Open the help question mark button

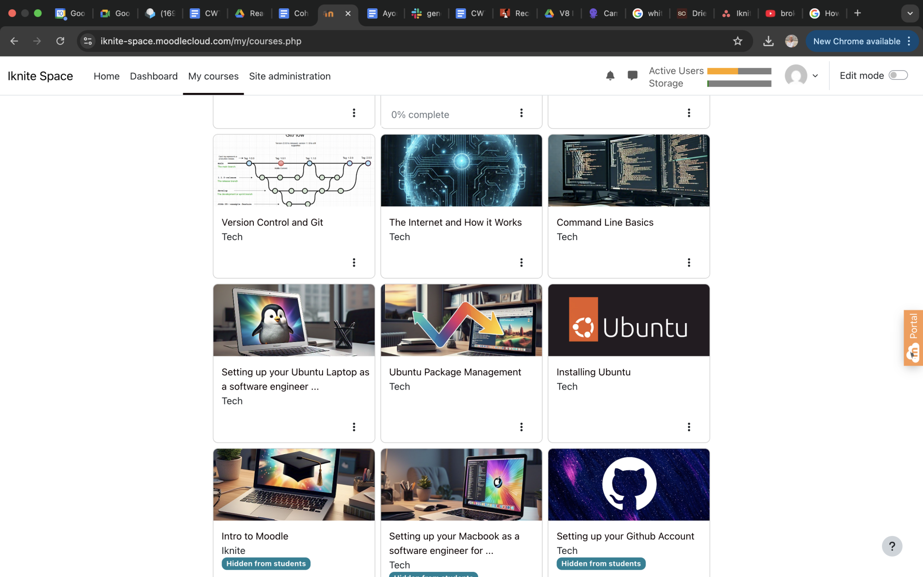tap(892, 546)
